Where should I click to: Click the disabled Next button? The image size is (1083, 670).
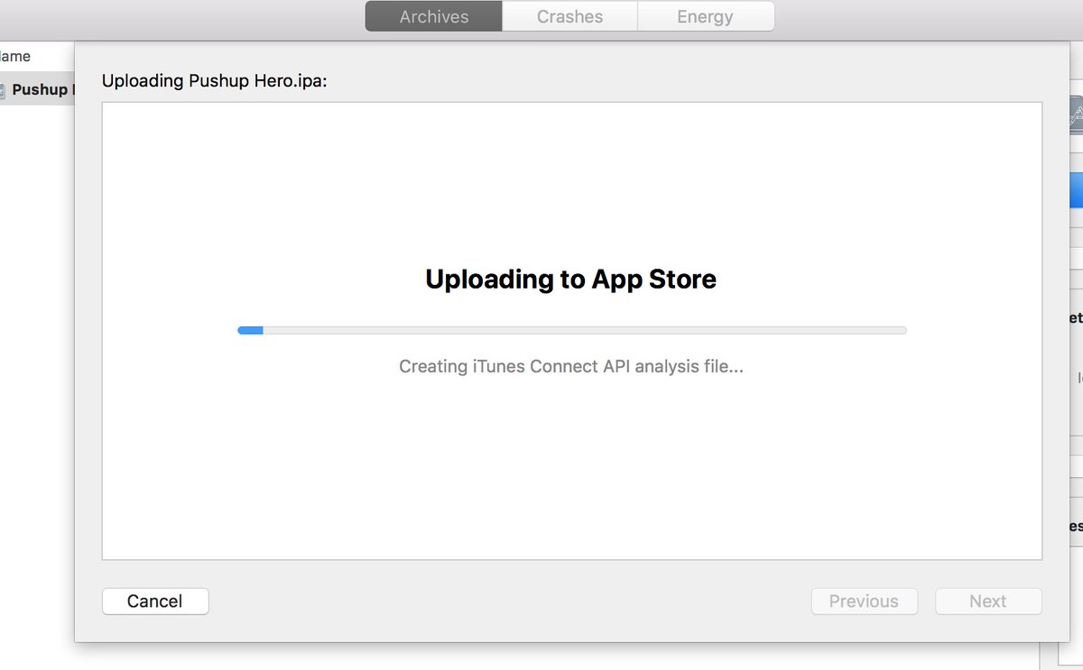click(x=988, y=601)
